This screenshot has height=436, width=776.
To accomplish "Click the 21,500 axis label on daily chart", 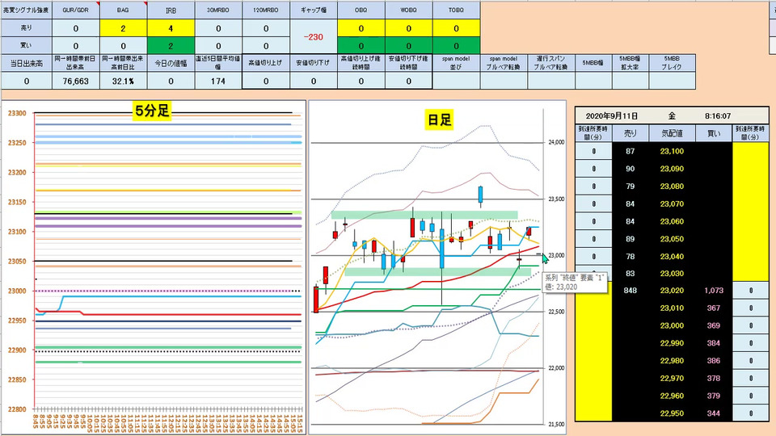I will click(556, 425).
